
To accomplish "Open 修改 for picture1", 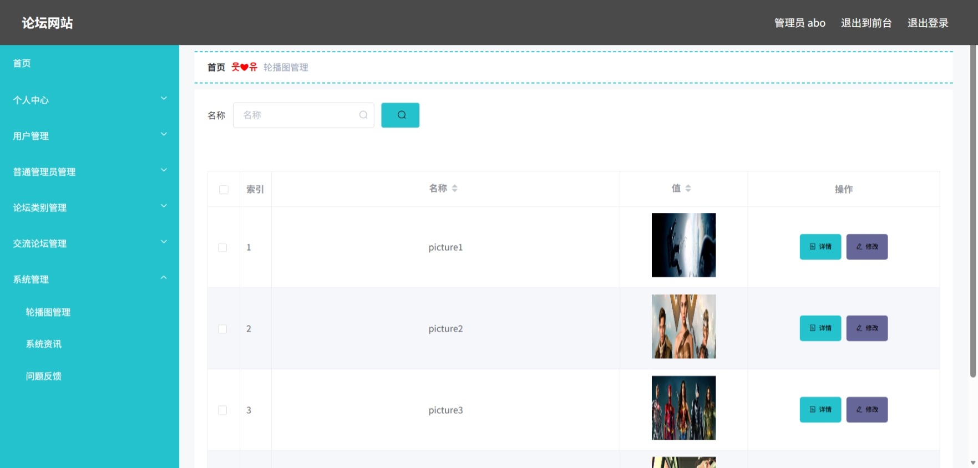I will [x=866, y=247].
